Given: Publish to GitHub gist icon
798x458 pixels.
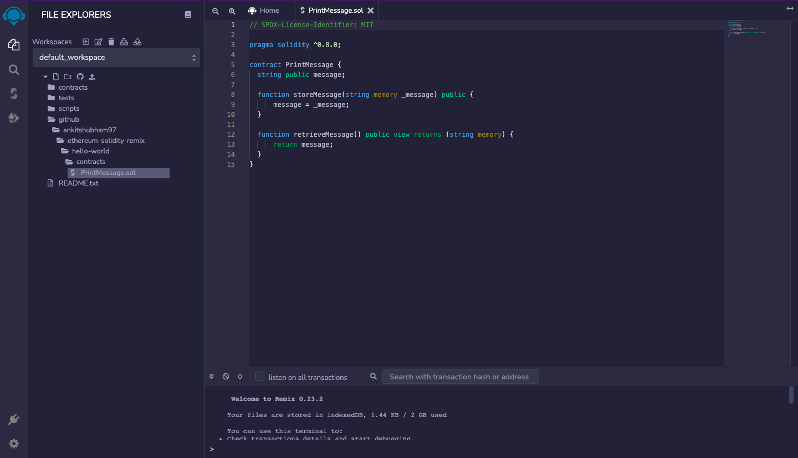Looking at the screenshot, I should tap(80, 76).
